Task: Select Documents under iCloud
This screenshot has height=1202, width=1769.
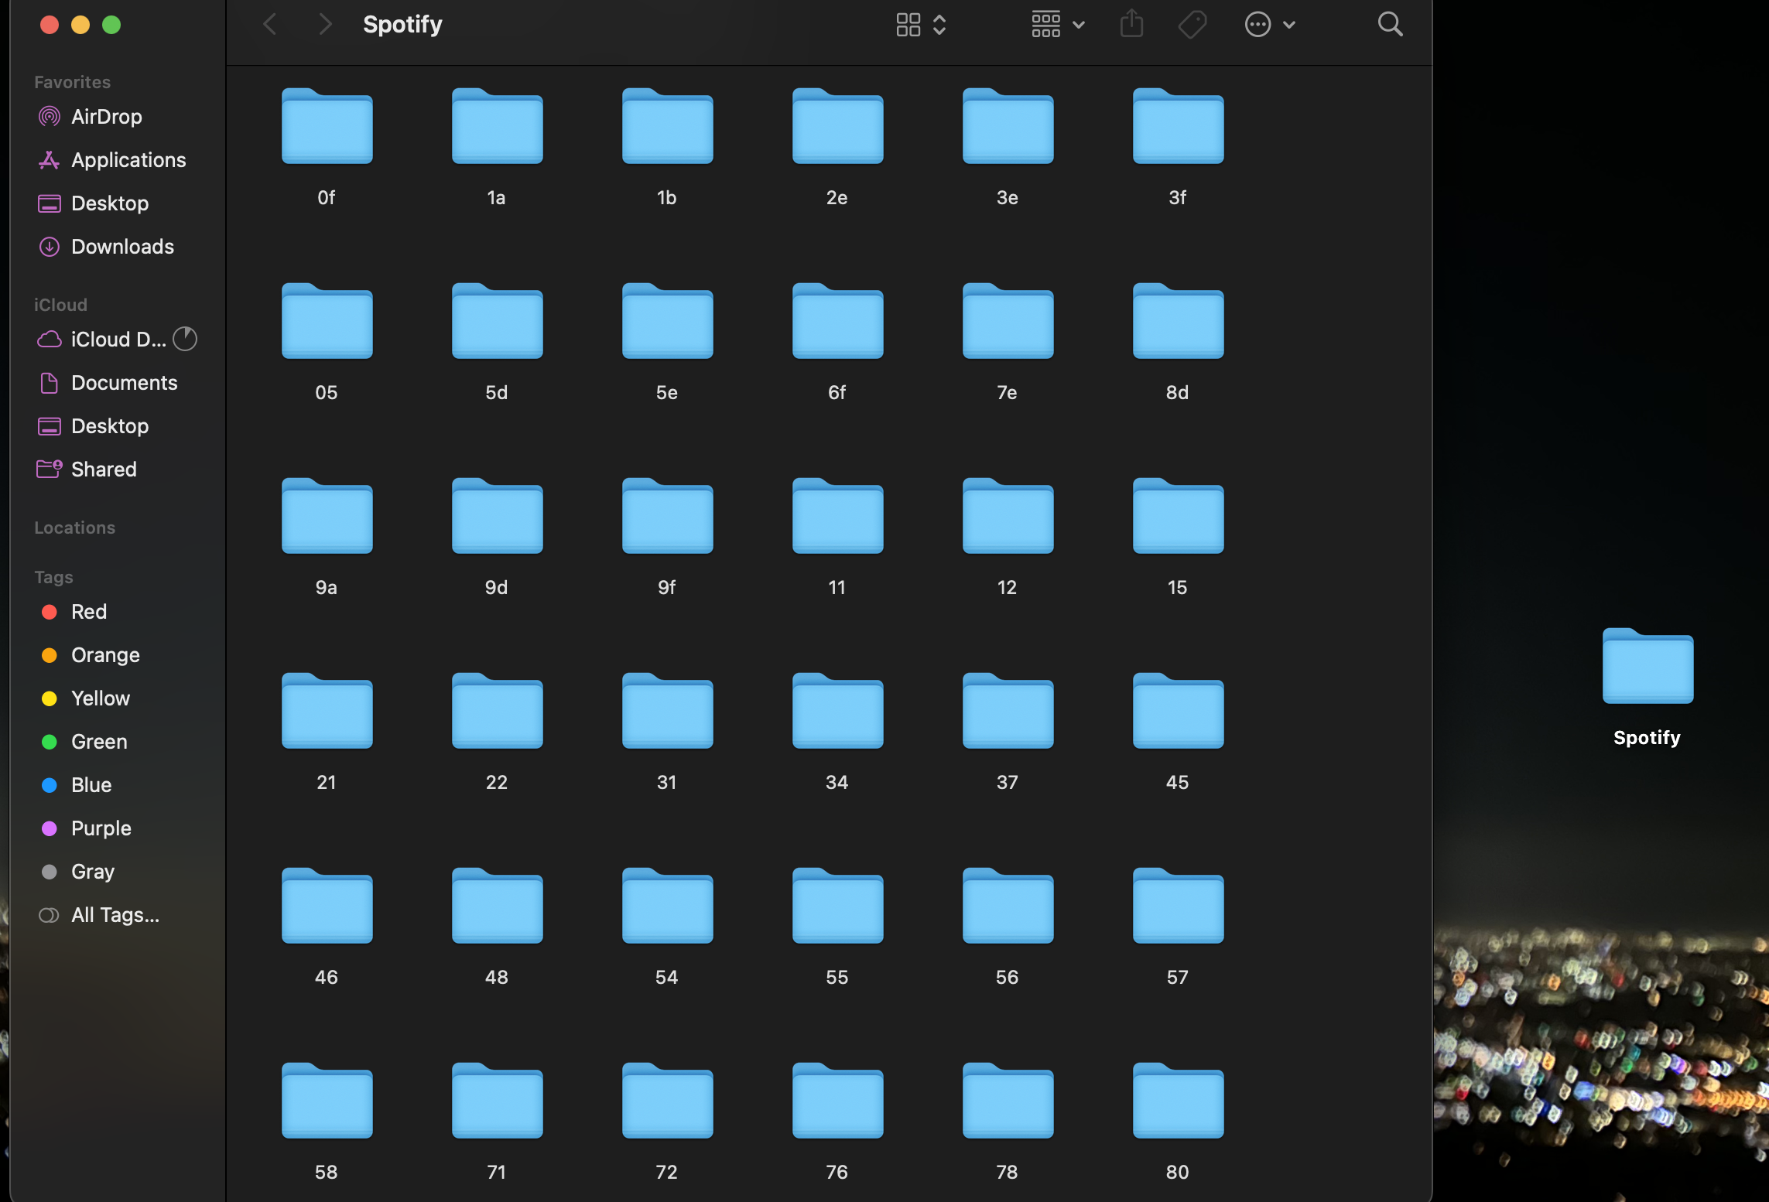Action: tap(125, 382)
